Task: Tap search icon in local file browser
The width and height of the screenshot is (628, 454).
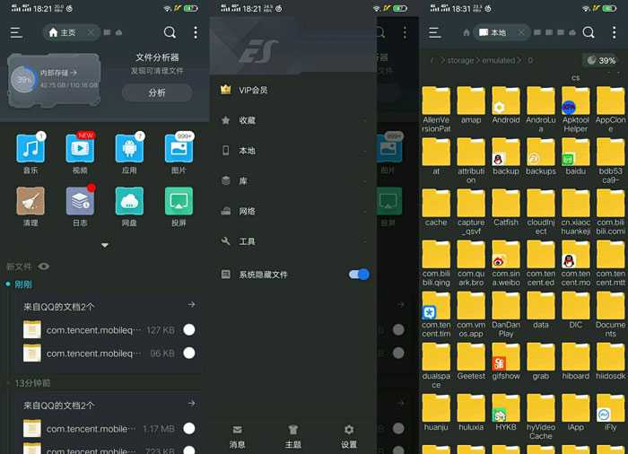Action: click(589, 32)
